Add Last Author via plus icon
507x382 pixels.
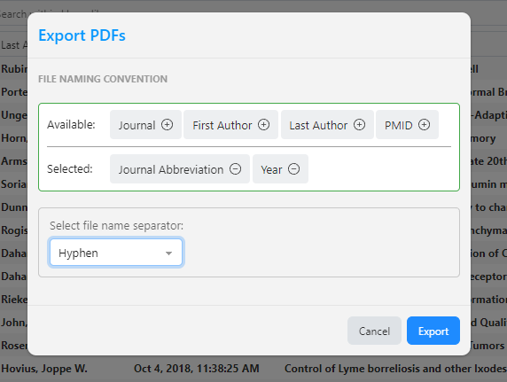[x=359, y=125]
